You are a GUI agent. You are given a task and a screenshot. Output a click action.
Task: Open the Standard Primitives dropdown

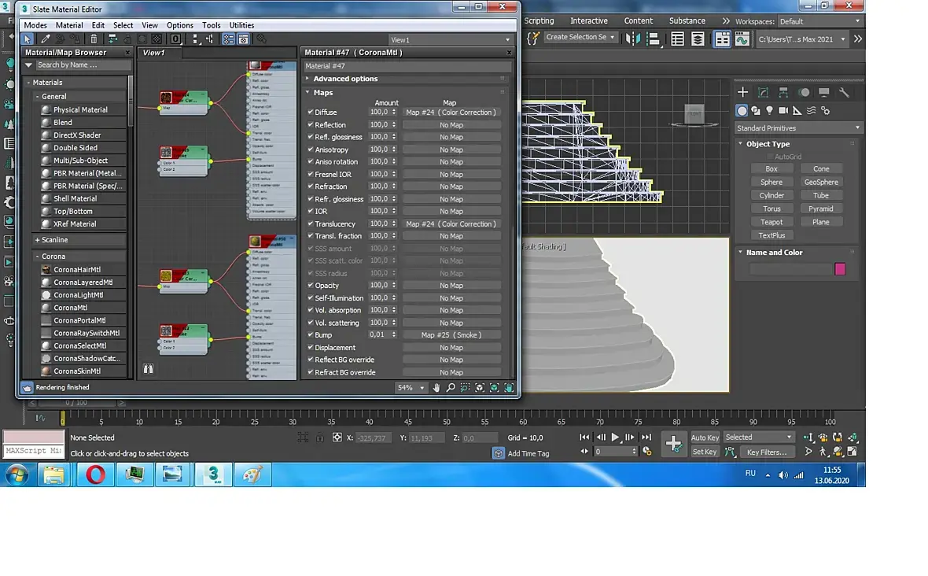pyautogui.click(x=797, y=127)
